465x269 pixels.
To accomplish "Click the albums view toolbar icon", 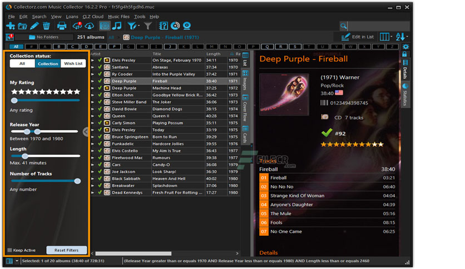I will click(x=105, y=26).
